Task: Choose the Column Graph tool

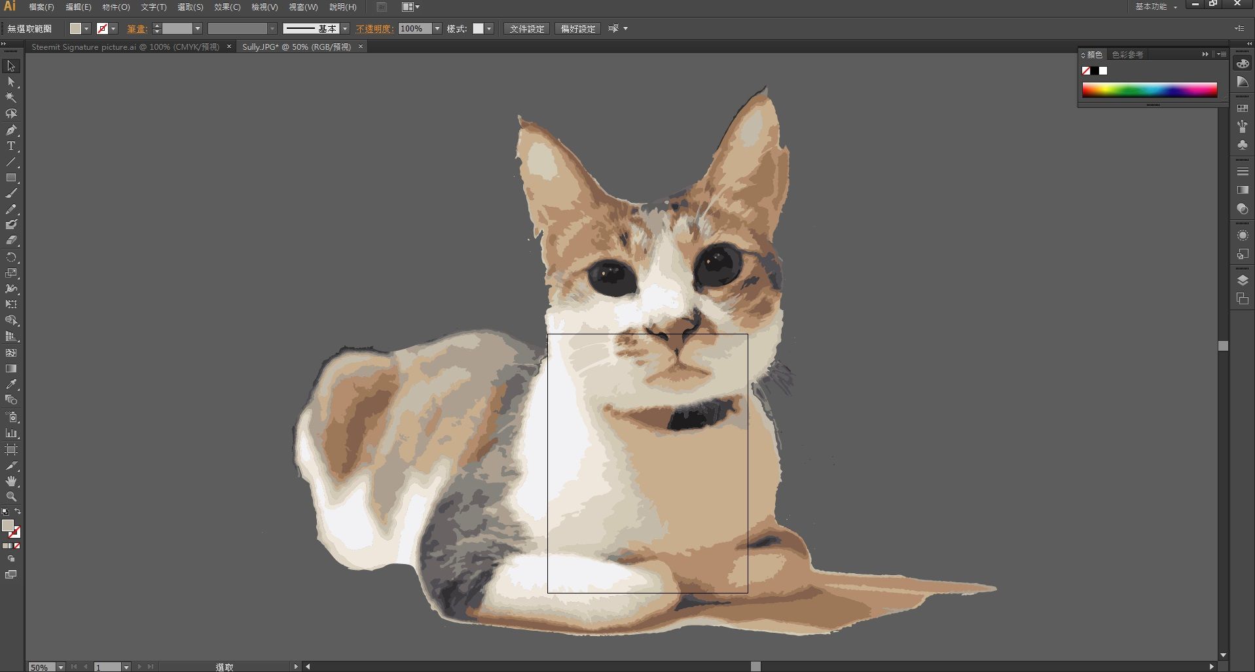Action: [11, 433]
